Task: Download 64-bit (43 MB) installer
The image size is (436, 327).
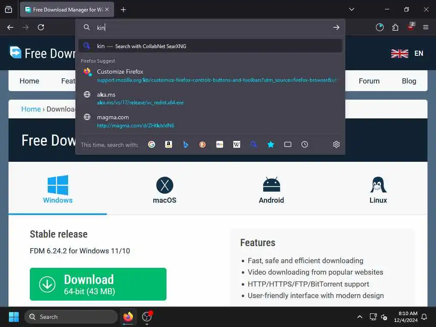Action: click(x=98, y=284)
